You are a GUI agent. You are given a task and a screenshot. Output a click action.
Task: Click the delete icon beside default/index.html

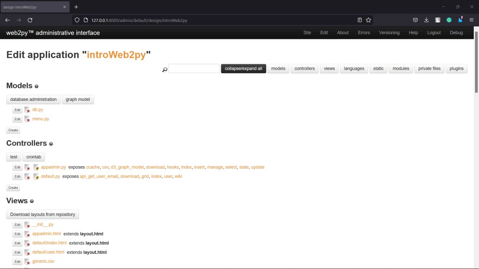pos(27,243)
